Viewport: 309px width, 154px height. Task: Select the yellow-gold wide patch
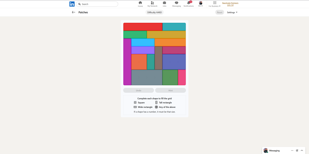pyautogui.click(x=166, y=34)
